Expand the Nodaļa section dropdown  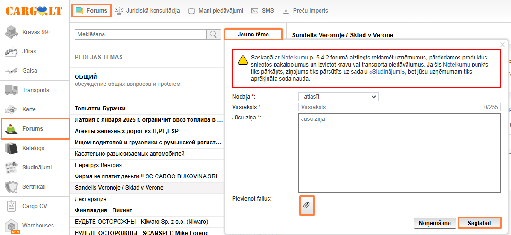[338, 97]
